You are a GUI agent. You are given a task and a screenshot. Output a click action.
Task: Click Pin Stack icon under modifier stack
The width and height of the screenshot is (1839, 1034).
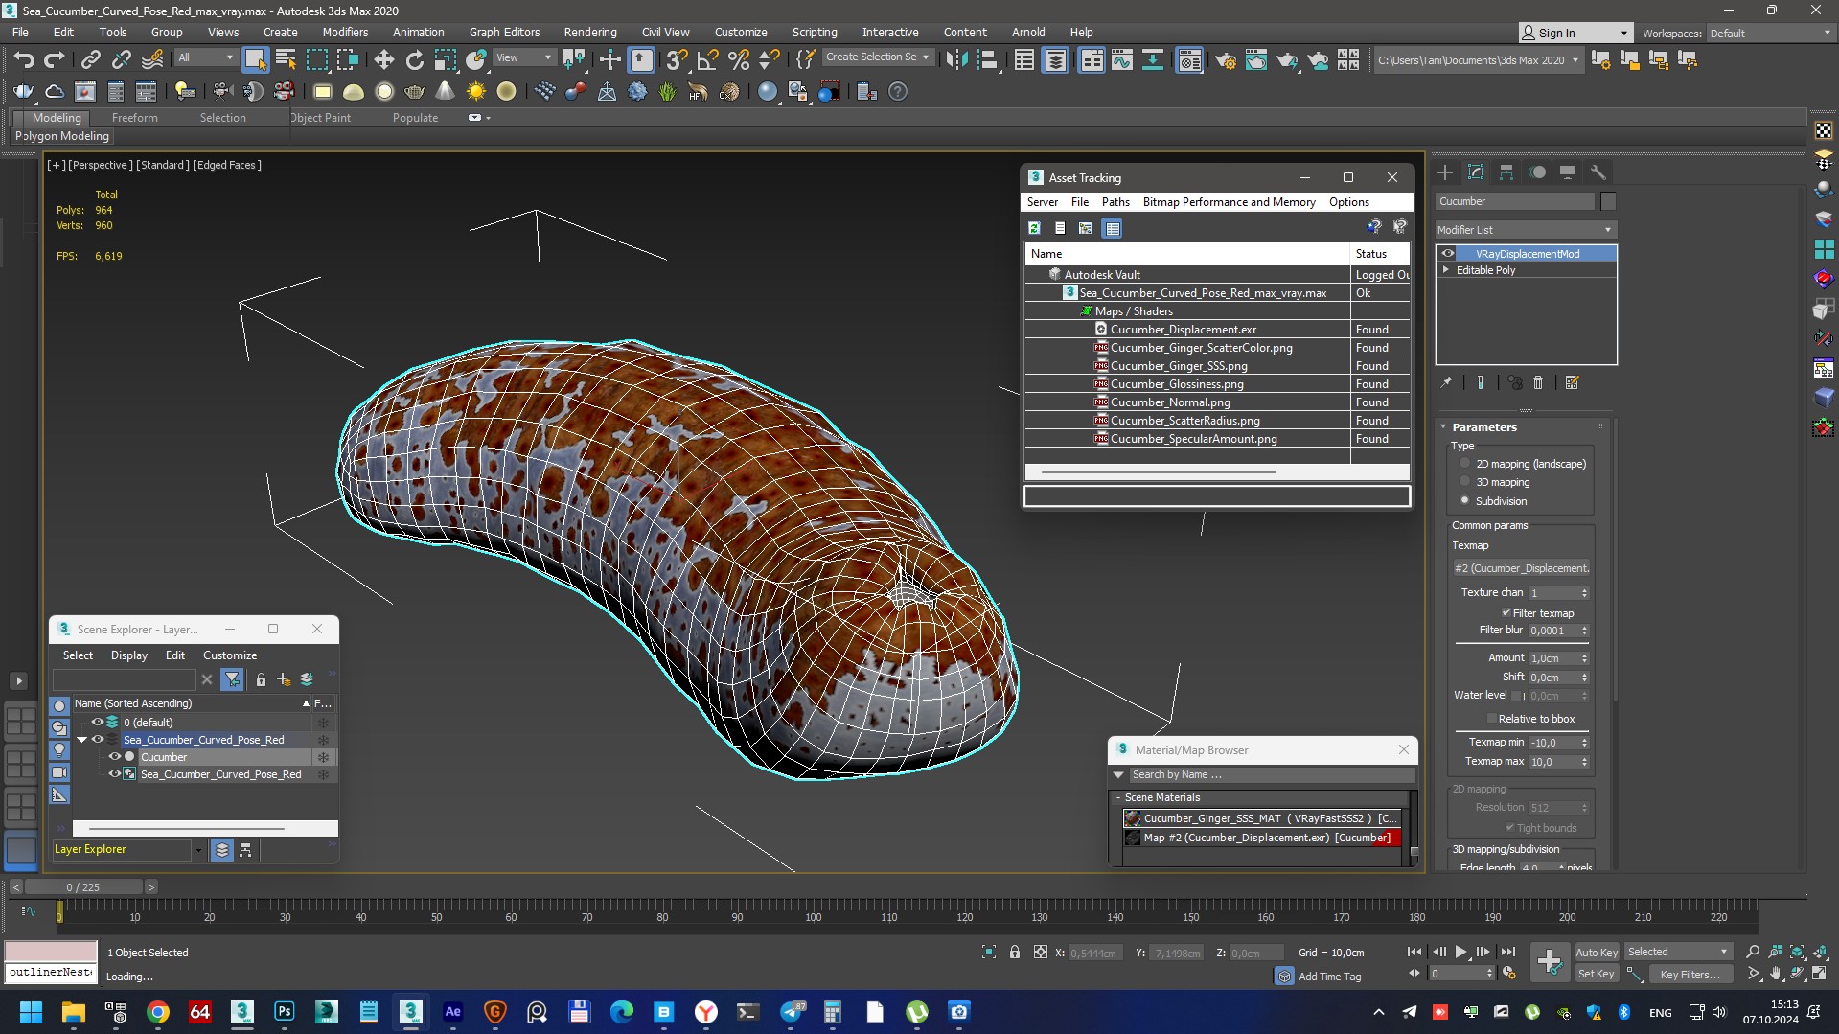click(1445, 382)
